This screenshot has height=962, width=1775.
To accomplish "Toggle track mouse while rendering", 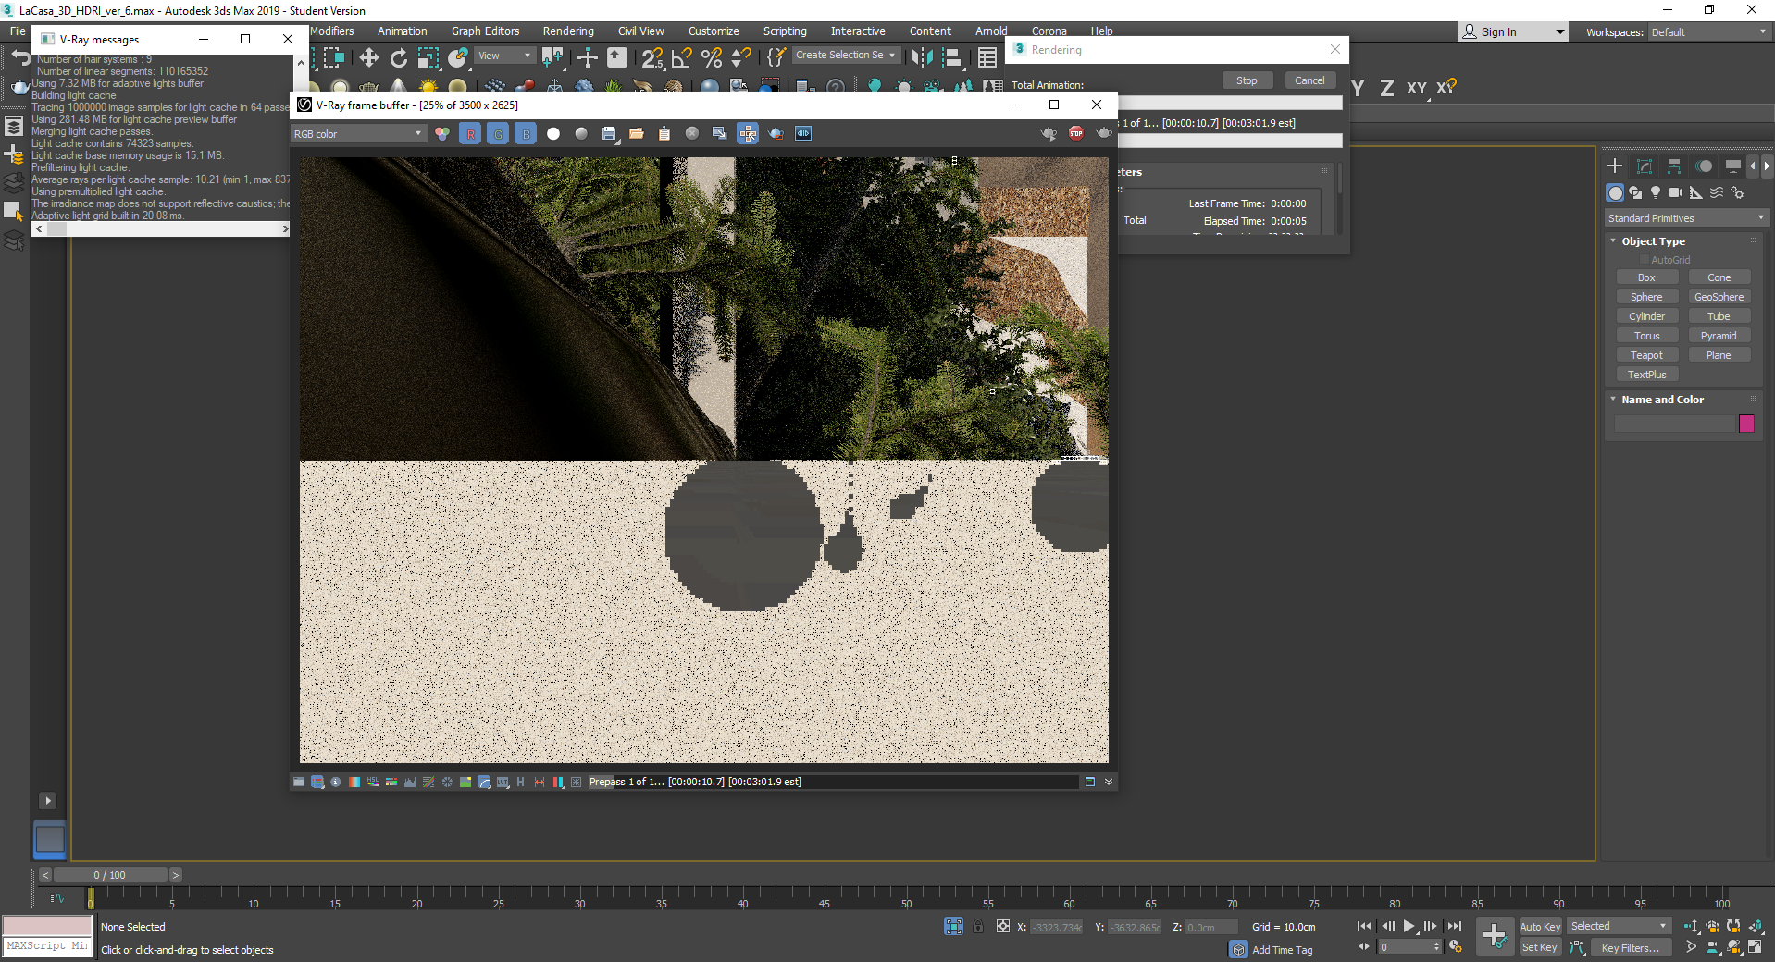I will [x=748, y=134].
